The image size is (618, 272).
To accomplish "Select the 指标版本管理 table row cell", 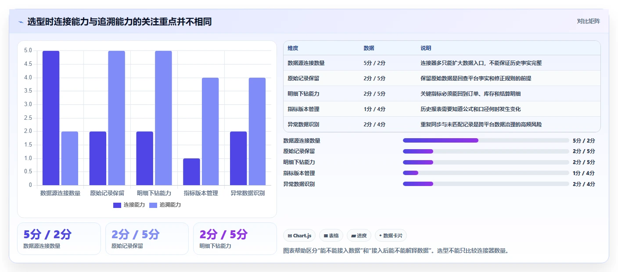I will [303, 109].
